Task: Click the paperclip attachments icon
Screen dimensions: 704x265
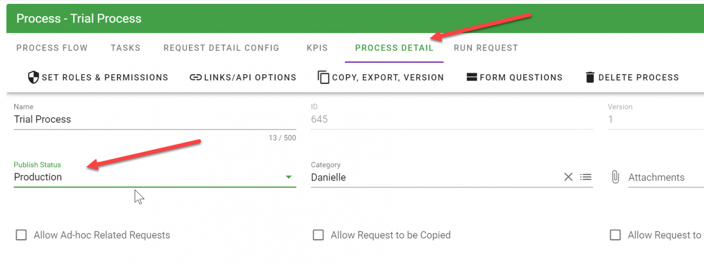Action: (x=616, y=177)
